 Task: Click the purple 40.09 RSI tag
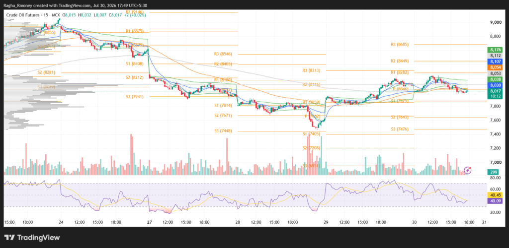(x=496, y=201)
